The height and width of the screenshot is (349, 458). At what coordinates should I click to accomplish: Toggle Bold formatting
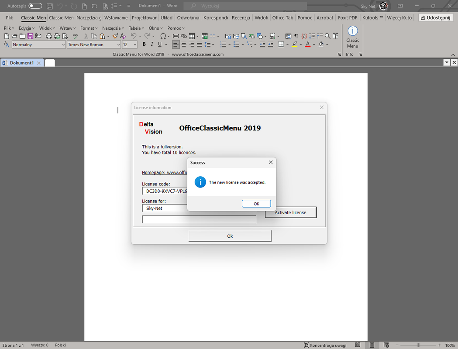[144, 44]
